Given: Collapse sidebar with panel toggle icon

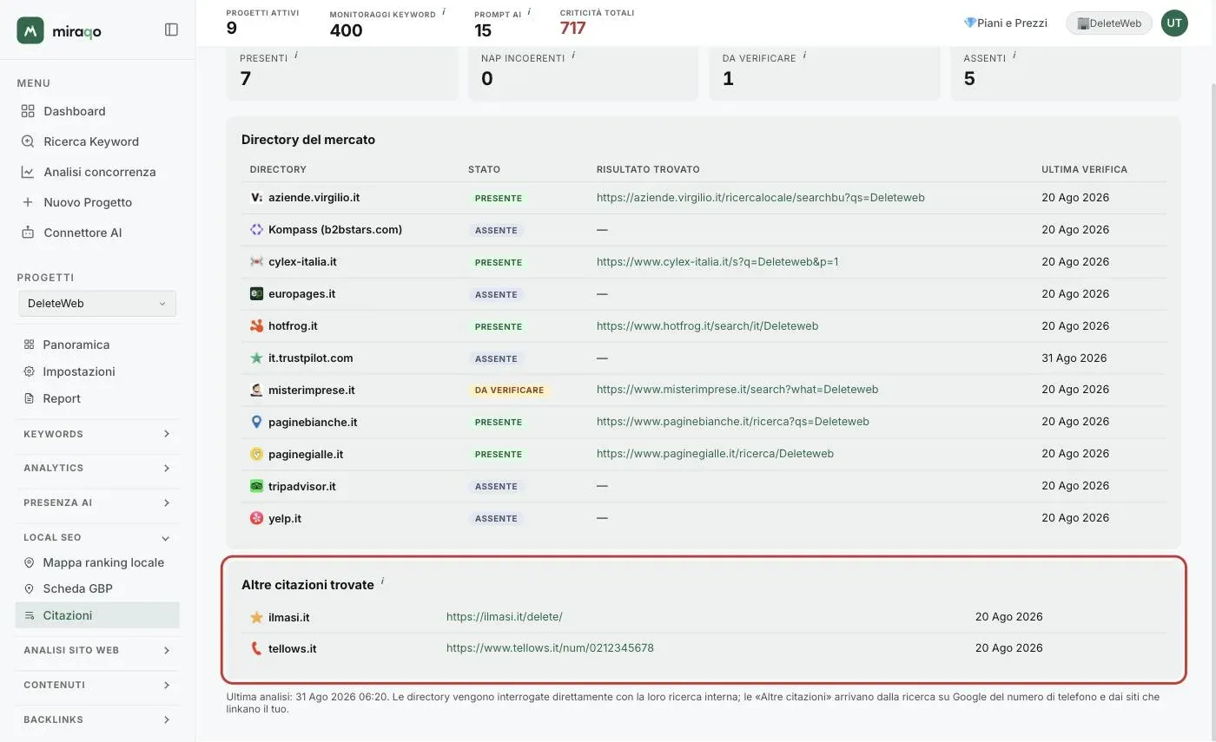Looking at the screenshot, I should (171, 30).
